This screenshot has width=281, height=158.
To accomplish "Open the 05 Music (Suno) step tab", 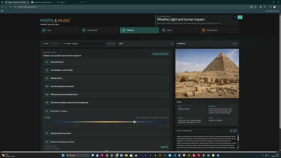I will [x=220, y=30].
